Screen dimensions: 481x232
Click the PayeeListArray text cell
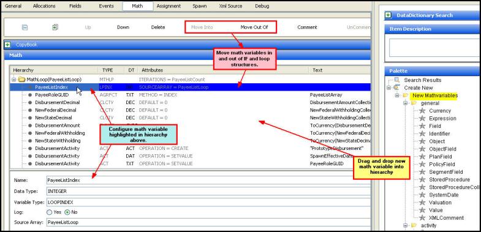326,95
